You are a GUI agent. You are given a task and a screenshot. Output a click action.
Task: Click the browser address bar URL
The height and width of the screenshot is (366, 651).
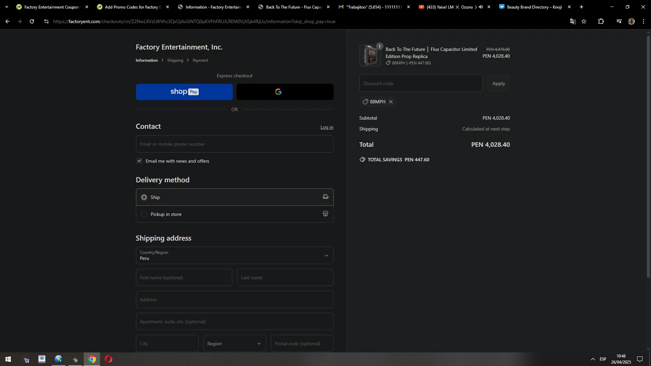point(194,21)
